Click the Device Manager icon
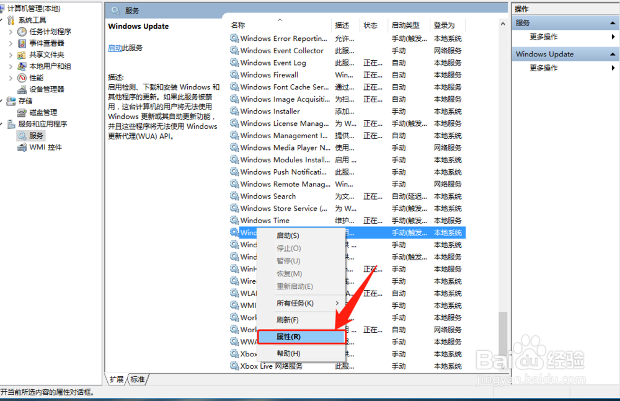The image size is (620, 401). [x=22, y=89]
